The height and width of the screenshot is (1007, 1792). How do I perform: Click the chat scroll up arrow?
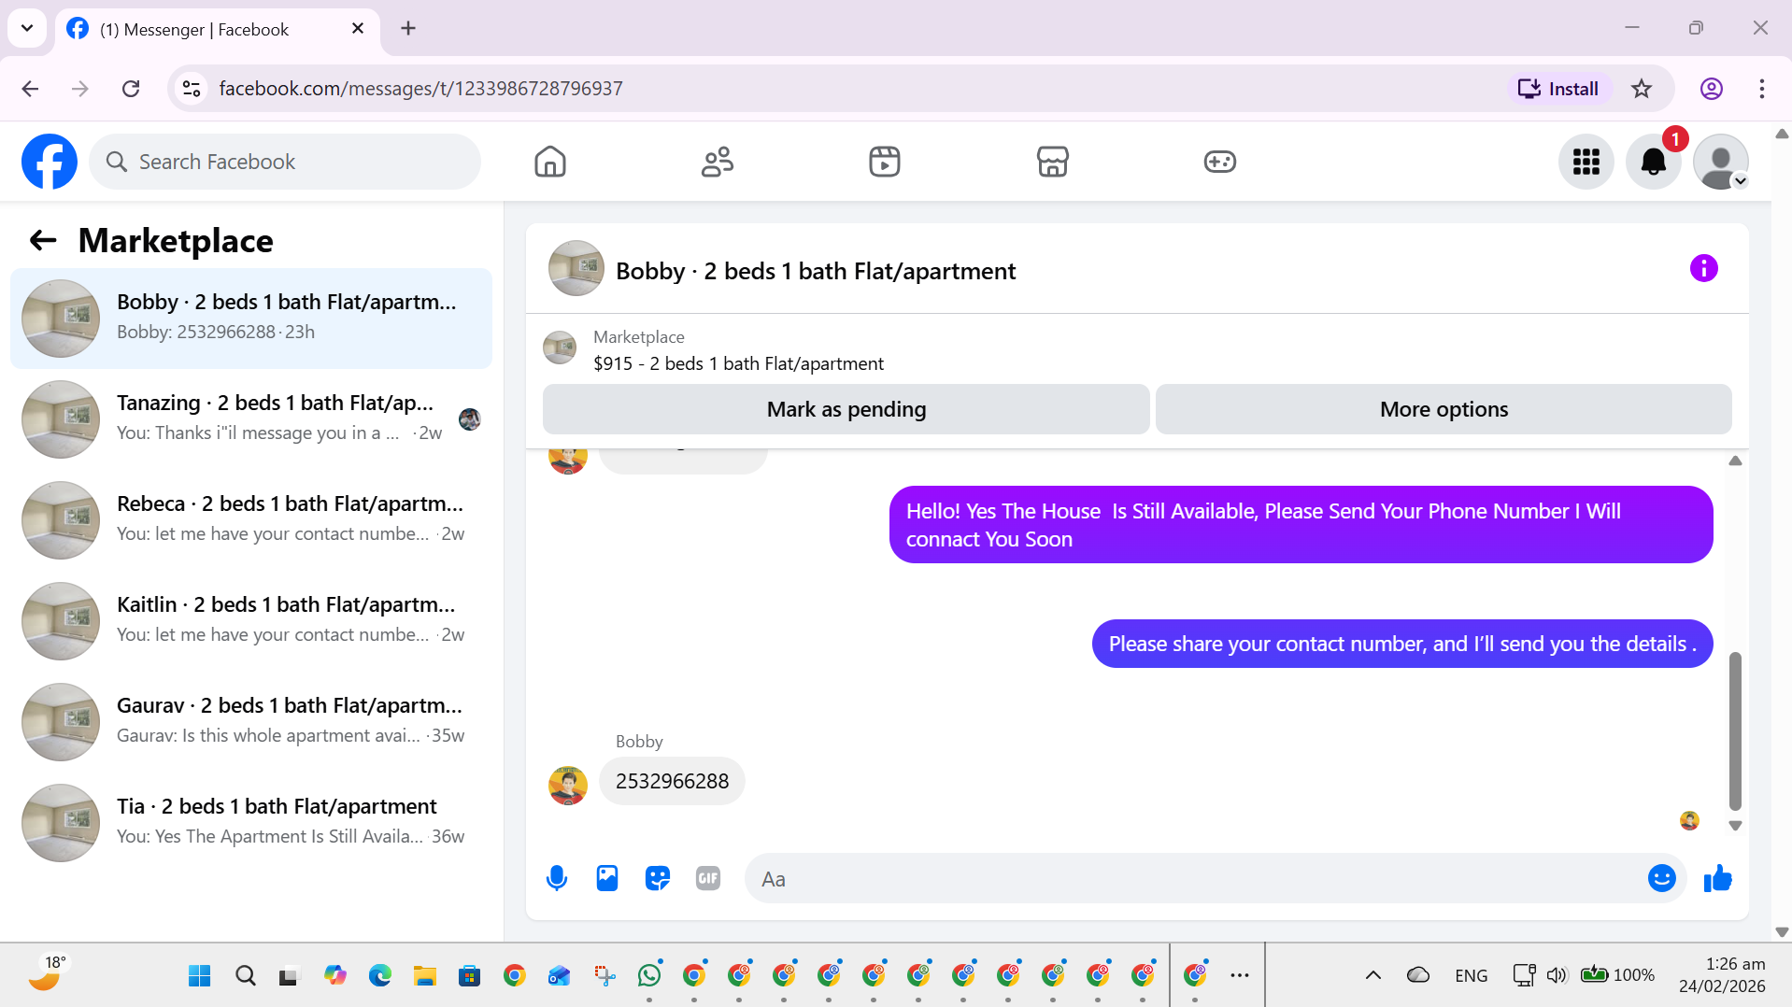pos(1735,461)
